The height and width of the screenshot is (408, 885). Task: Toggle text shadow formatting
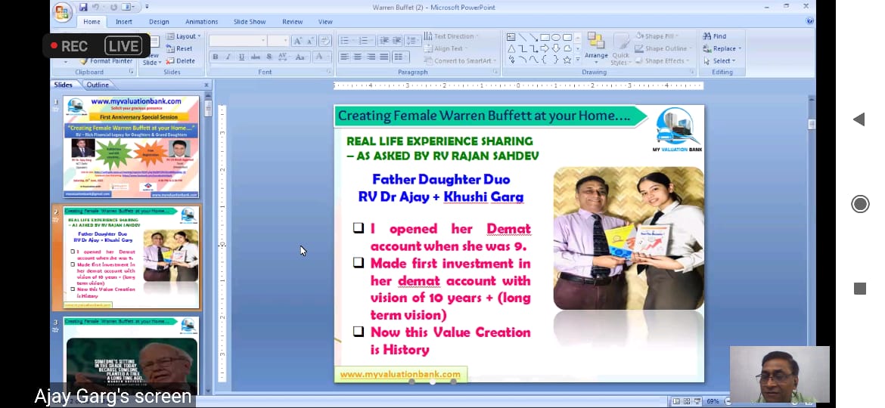pyautogui.click(x=269, y=57)
